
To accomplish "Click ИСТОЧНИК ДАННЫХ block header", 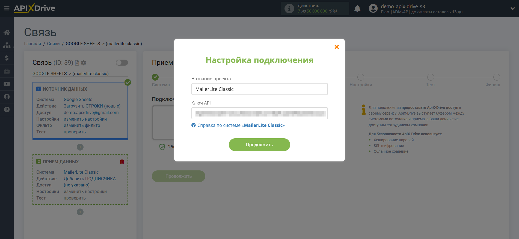I will click(x=65, y=89).
